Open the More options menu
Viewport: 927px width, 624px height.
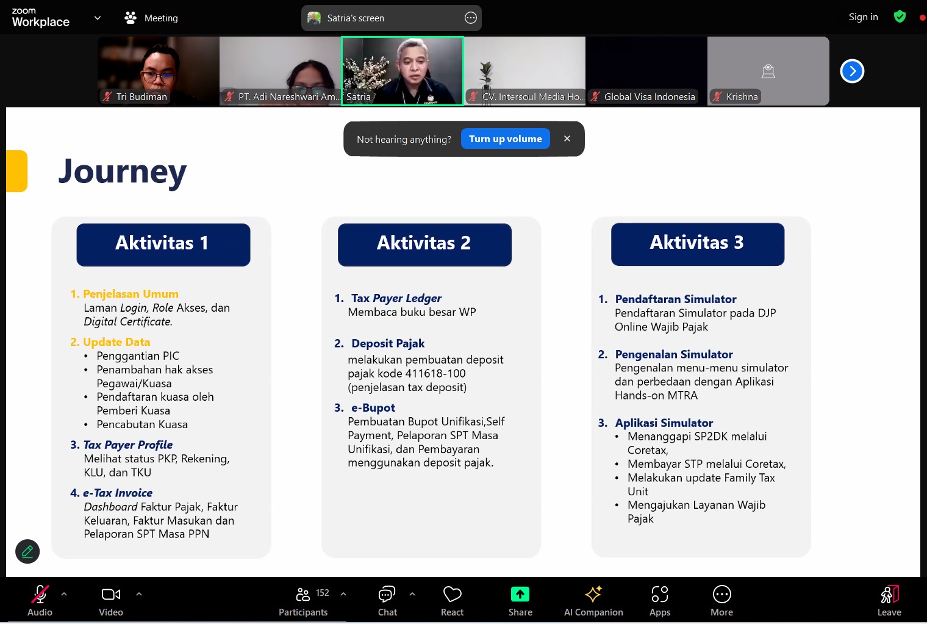point(721,601)
